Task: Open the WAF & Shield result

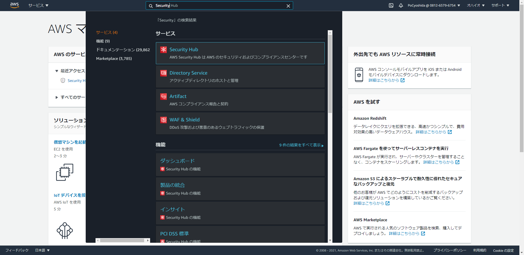Action: click(240, 123)
